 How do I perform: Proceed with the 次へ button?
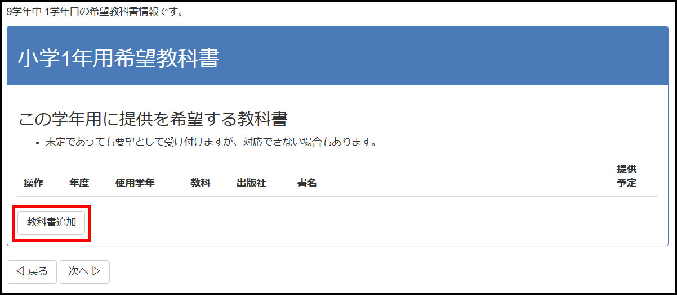[x=84, y=272]
